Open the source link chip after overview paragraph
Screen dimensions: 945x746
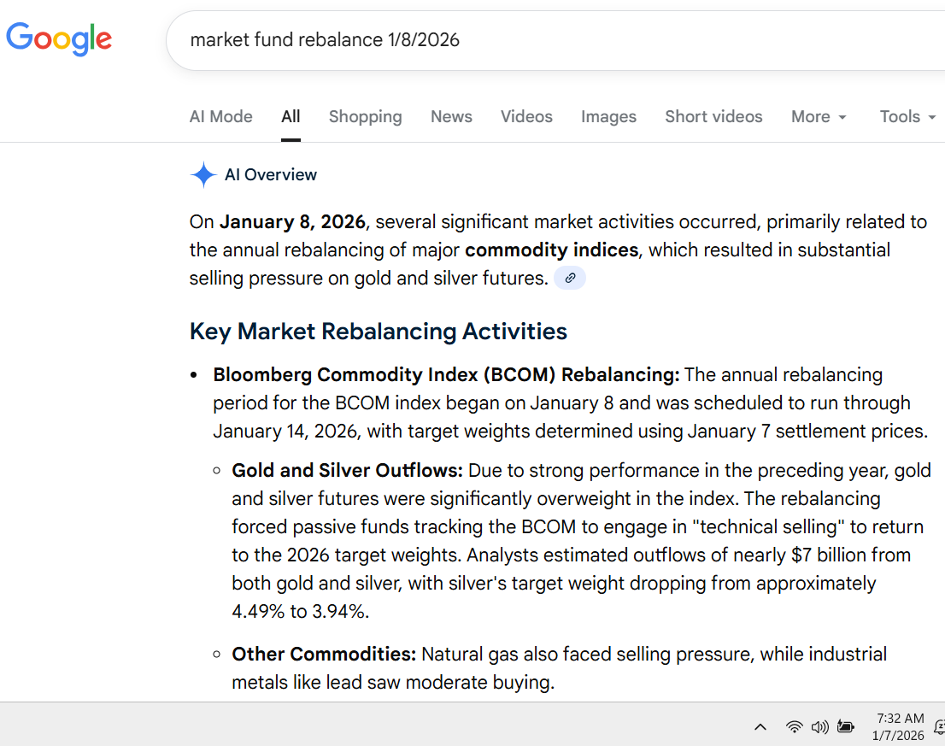tap(570, 279)
